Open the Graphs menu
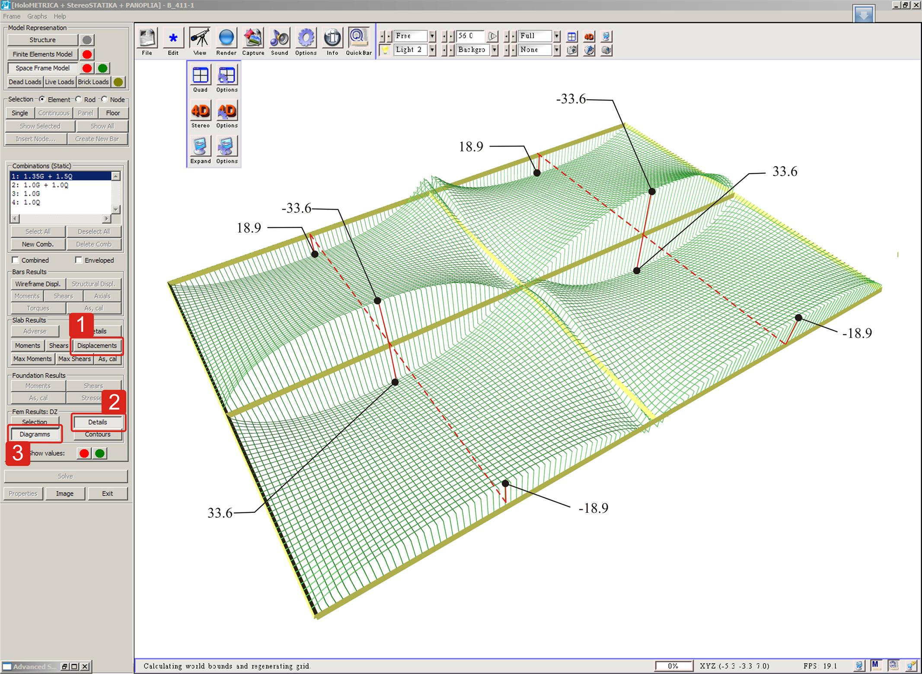 pyautogui.click(x=37, y=16)
